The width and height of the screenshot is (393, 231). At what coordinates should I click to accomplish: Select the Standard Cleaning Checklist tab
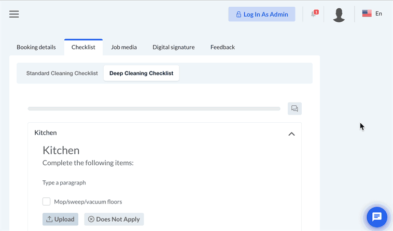tap(62, 74)
